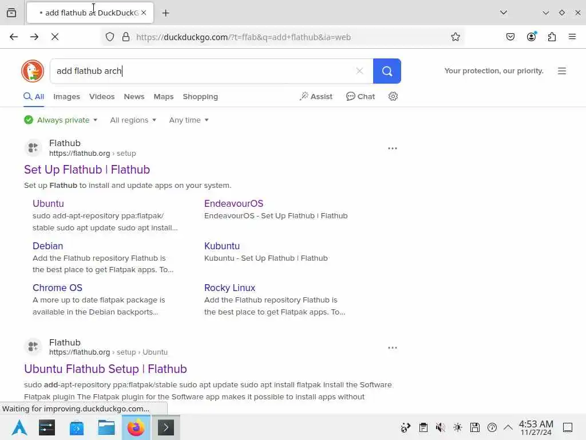Open options dots for Ubuntu Flathub Setup result
The image size is (586, 440).
tap(393, 348)
